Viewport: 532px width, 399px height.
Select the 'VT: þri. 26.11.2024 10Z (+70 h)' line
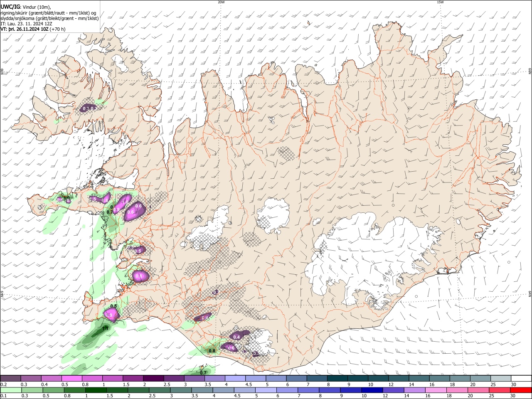point(33,29)
